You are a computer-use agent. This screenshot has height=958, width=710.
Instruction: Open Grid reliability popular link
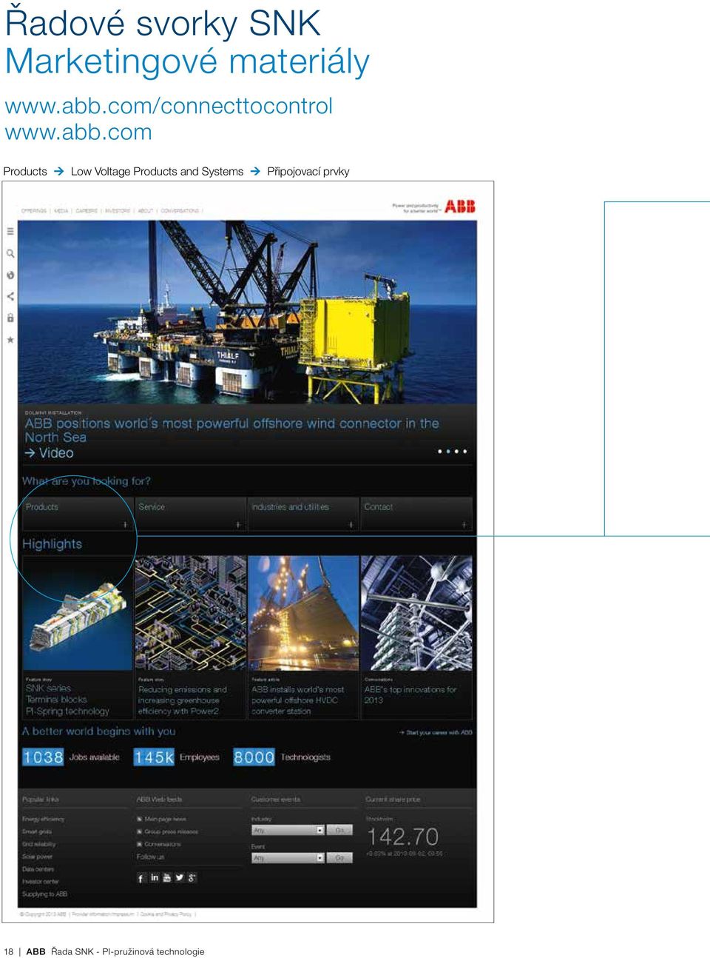pos(38,844)
